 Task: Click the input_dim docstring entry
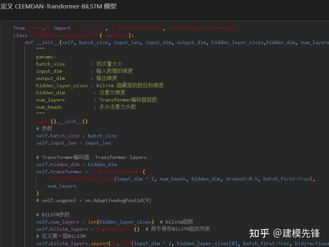click(x=82, y=71)
